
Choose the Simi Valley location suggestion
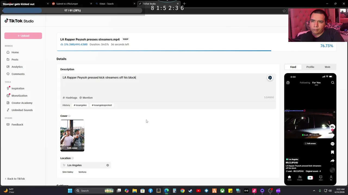click(x=68, y=172)
